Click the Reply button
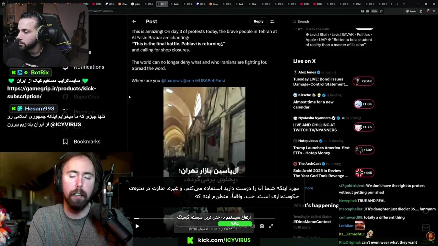 (258, 21)
